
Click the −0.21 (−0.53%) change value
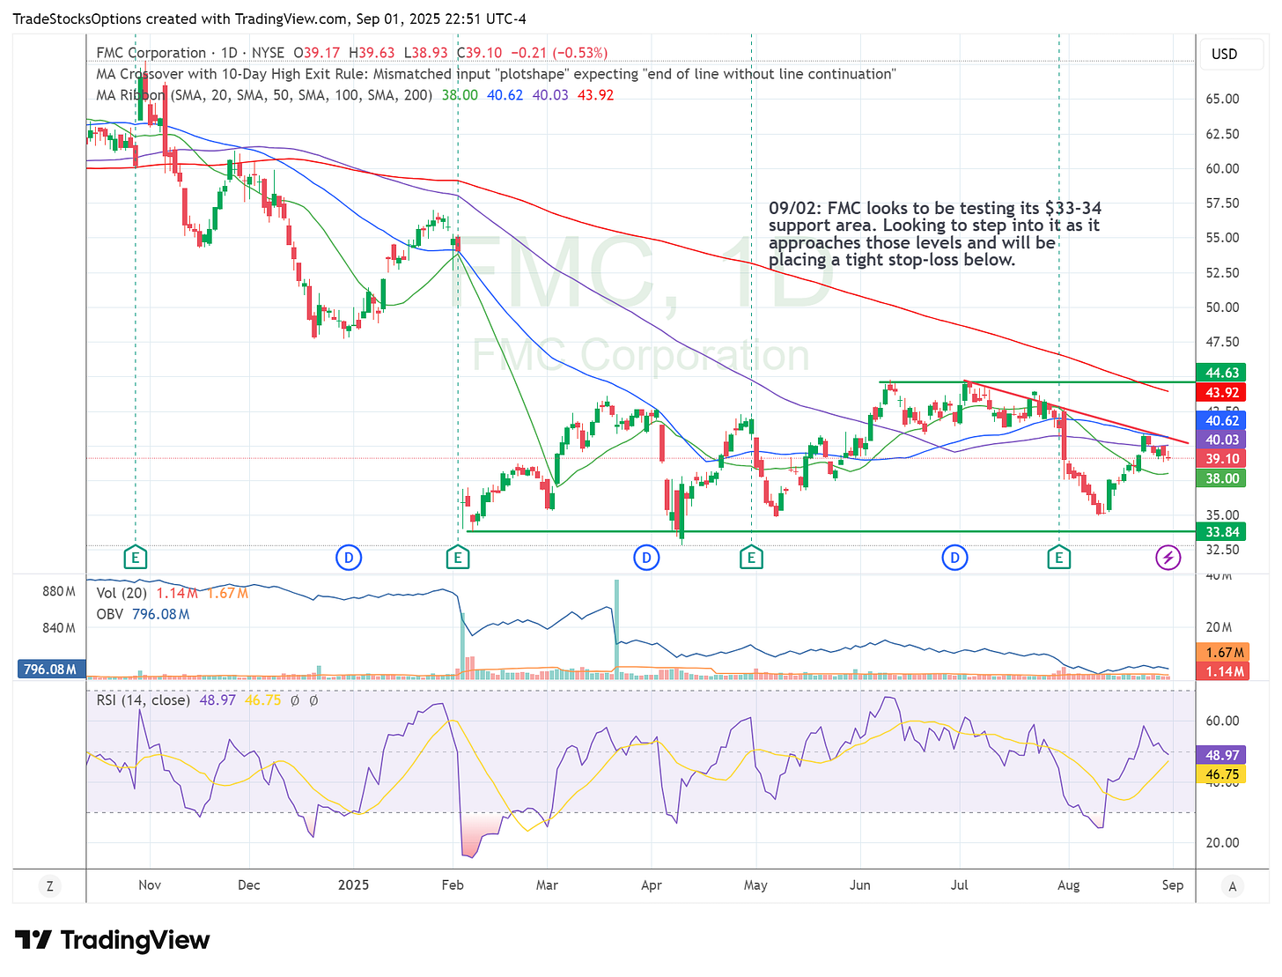click(558, 53)
